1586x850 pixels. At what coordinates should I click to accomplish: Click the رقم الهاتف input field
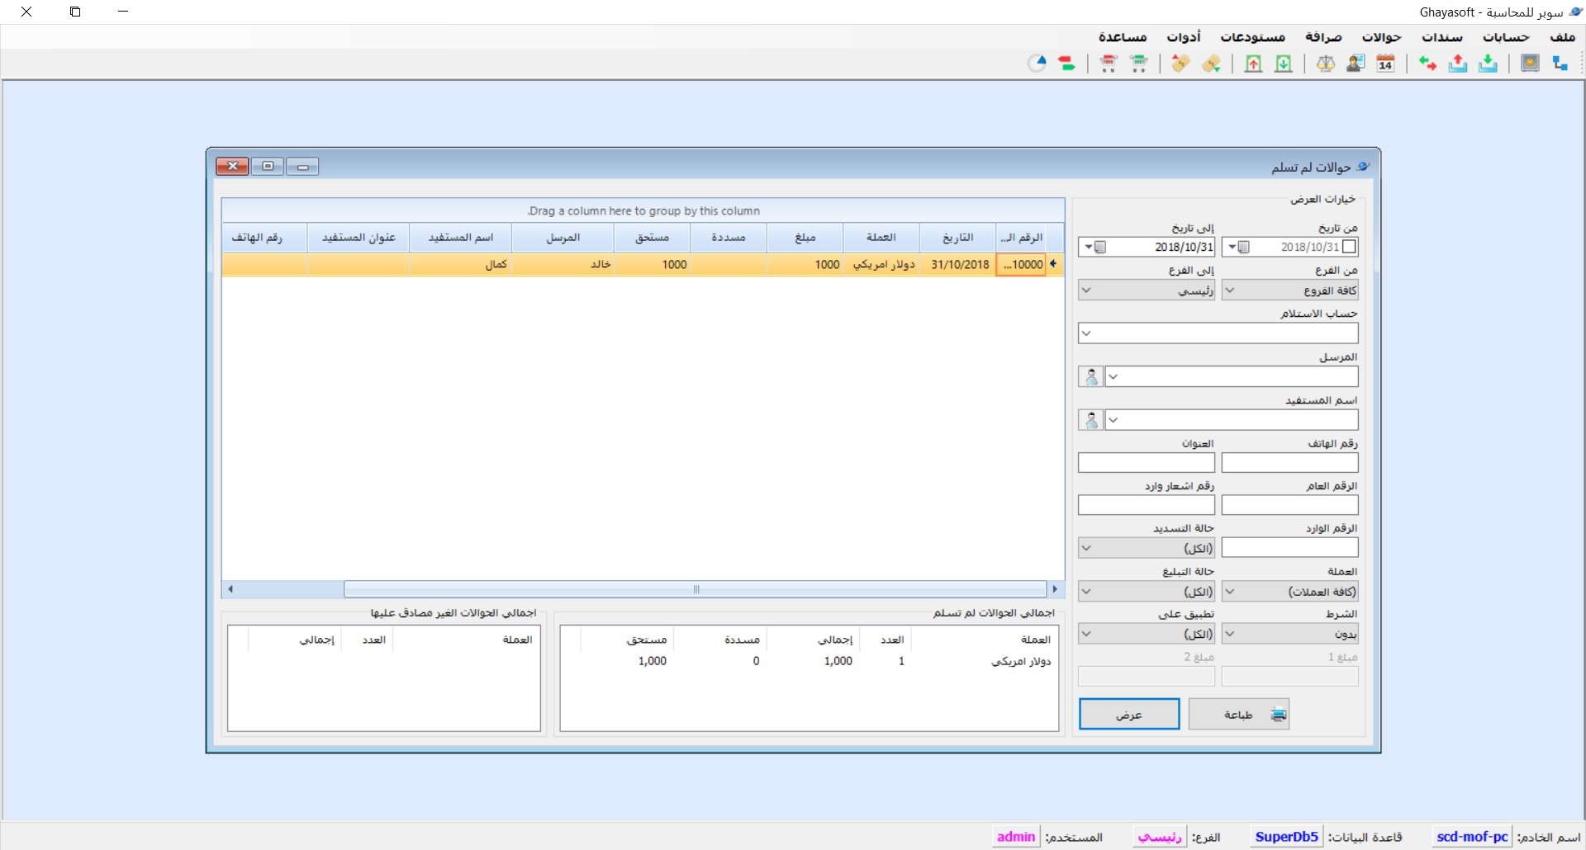1289,463
